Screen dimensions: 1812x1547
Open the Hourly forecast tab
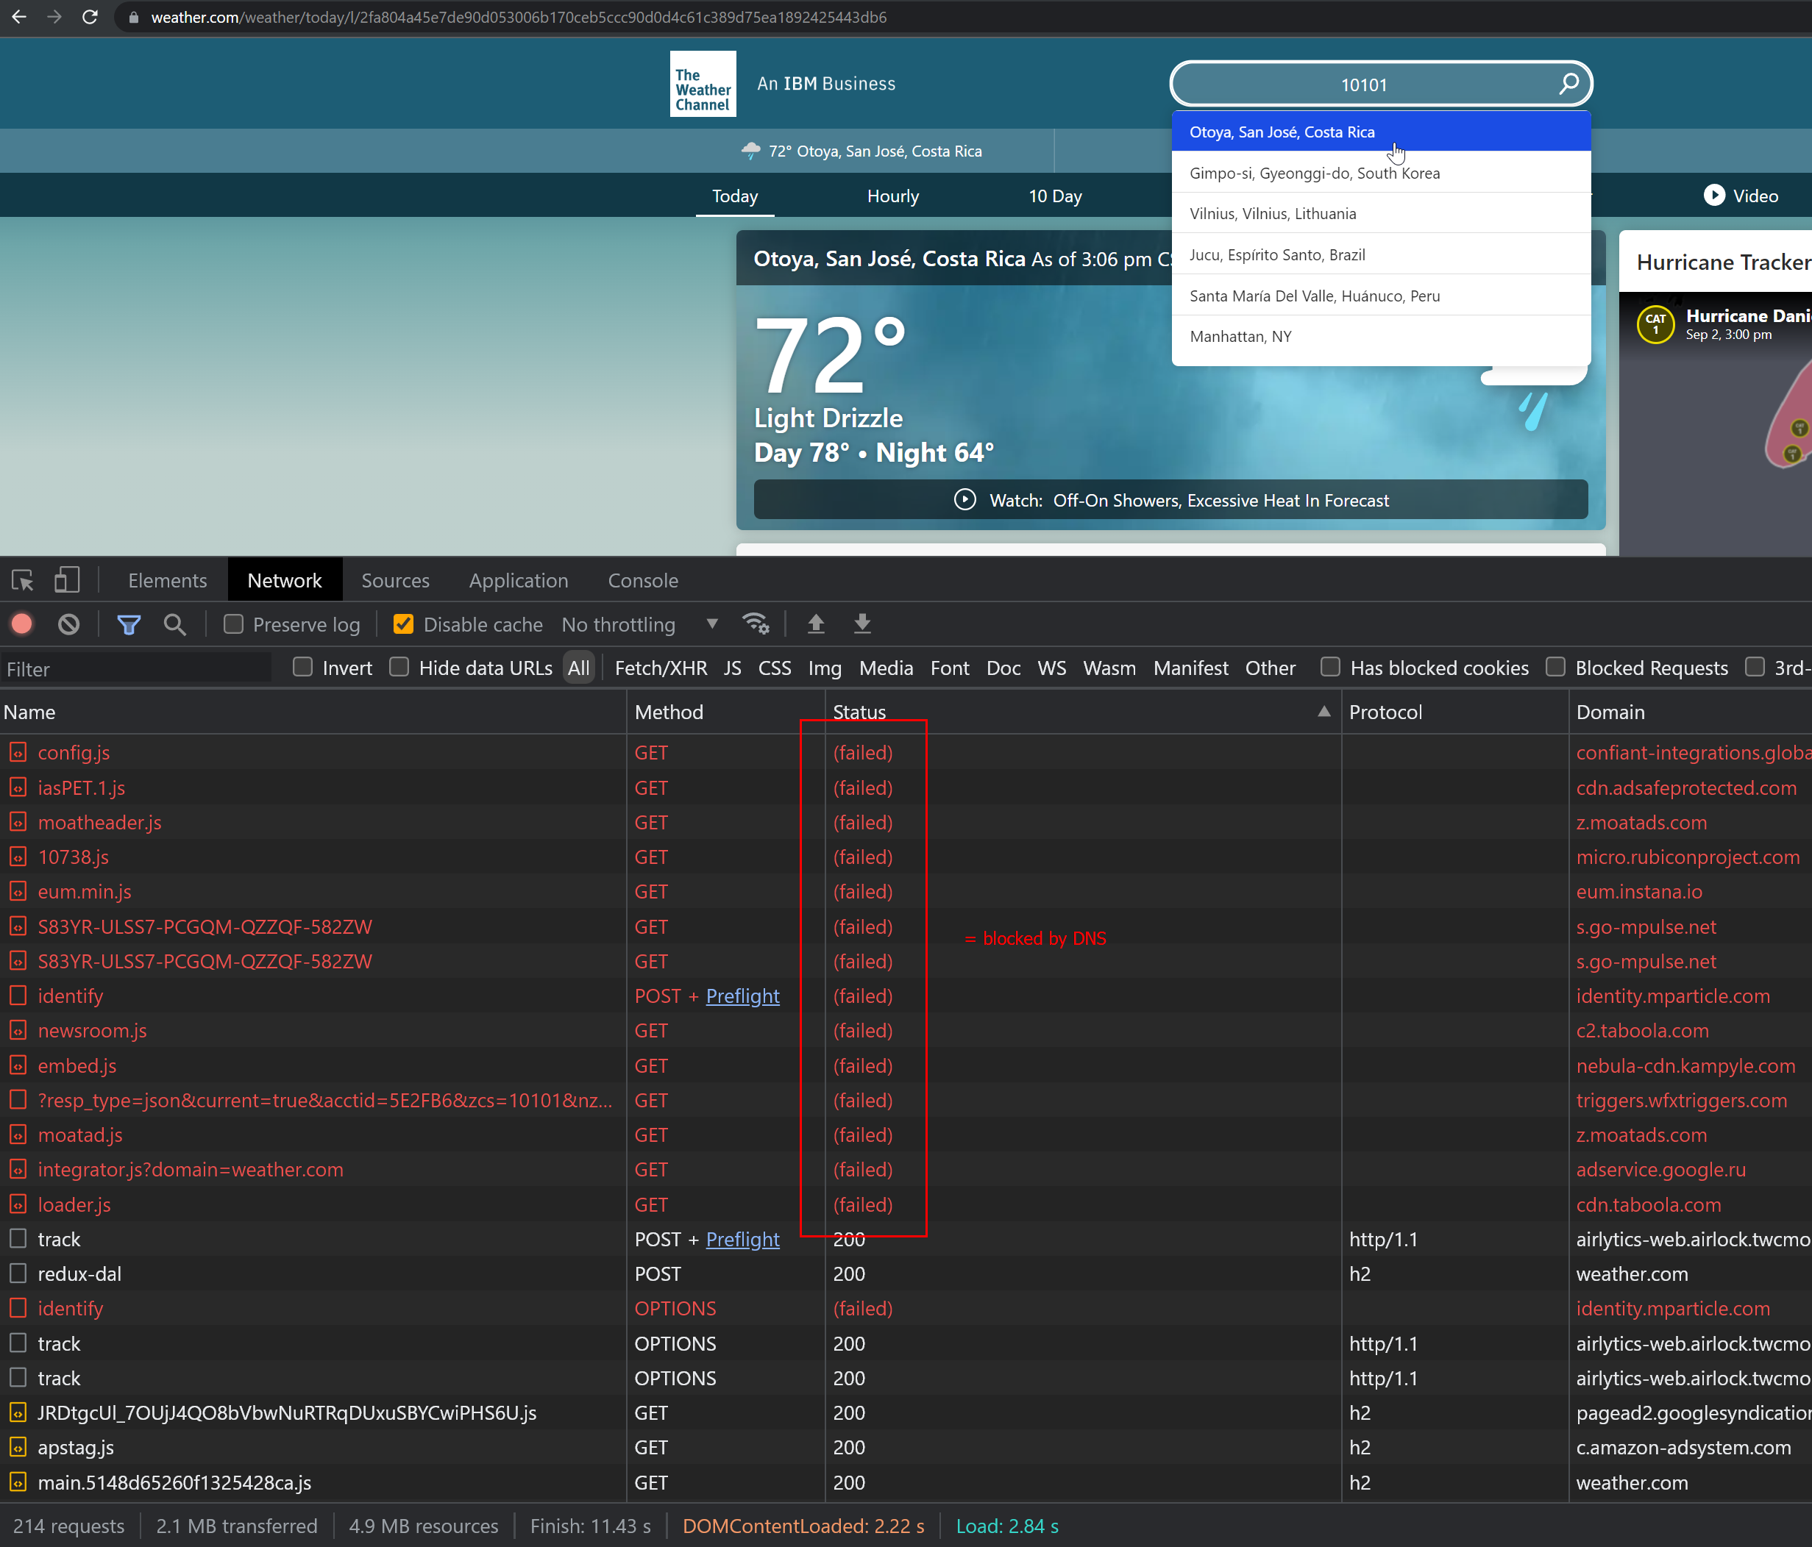pyautogui.click(x=892, y=196)
